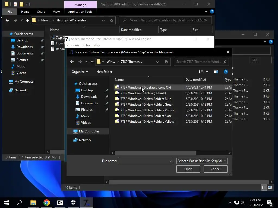Open recent locations in the Explorer window
278x208 pixels.
coord(22,20)
